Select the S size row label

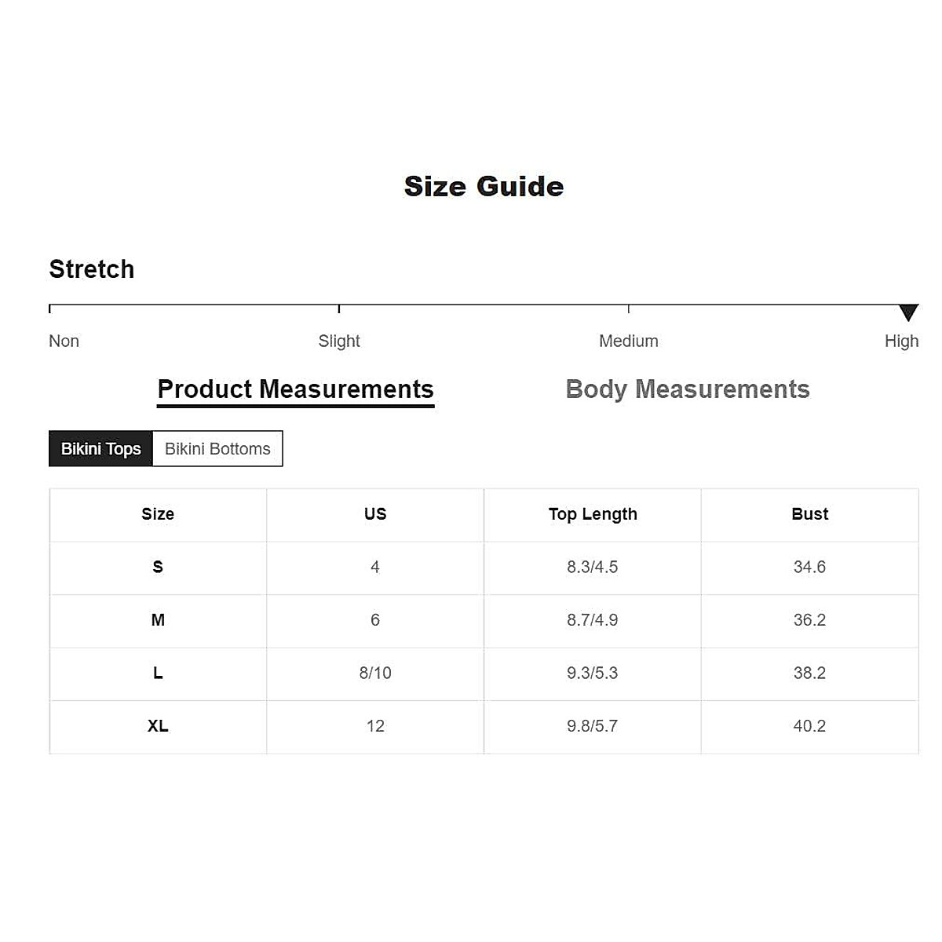point(158,567)
